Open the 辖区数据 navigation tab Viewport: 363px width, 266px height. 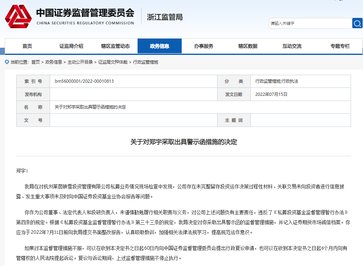[248, 46]
